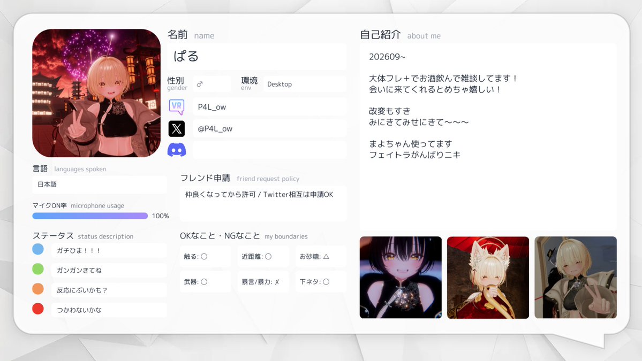The width and height of the screenshot is (642, 361).
Task: Click the name field showing ぱる
Action: pyautogui.click(x=257, y=56)
